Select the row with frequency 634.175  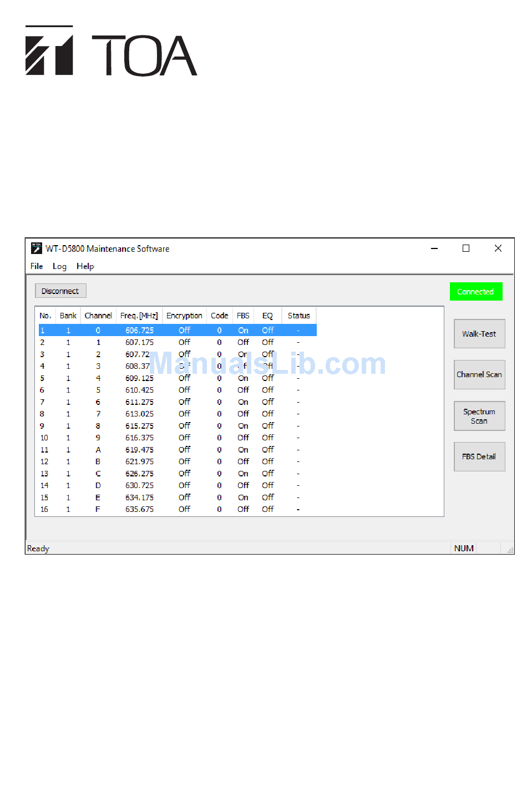(x=178, y=497)
